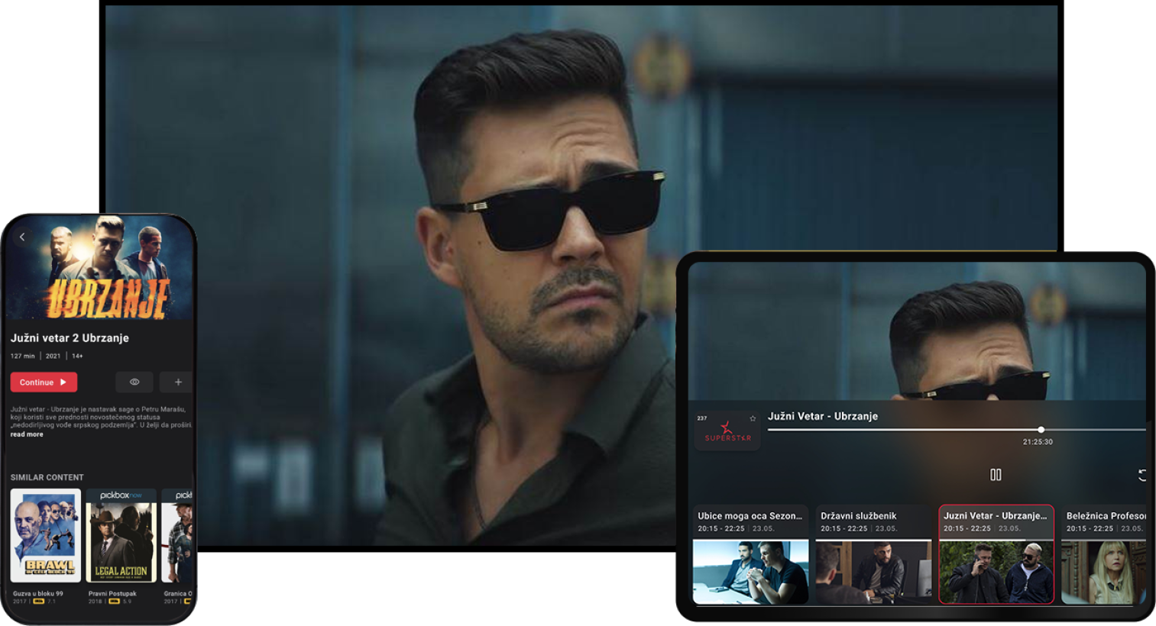This screenshot has width=1156, height=626.
Task: Select the Guzva u bloku 99 title
Action: tap(38, 593)
